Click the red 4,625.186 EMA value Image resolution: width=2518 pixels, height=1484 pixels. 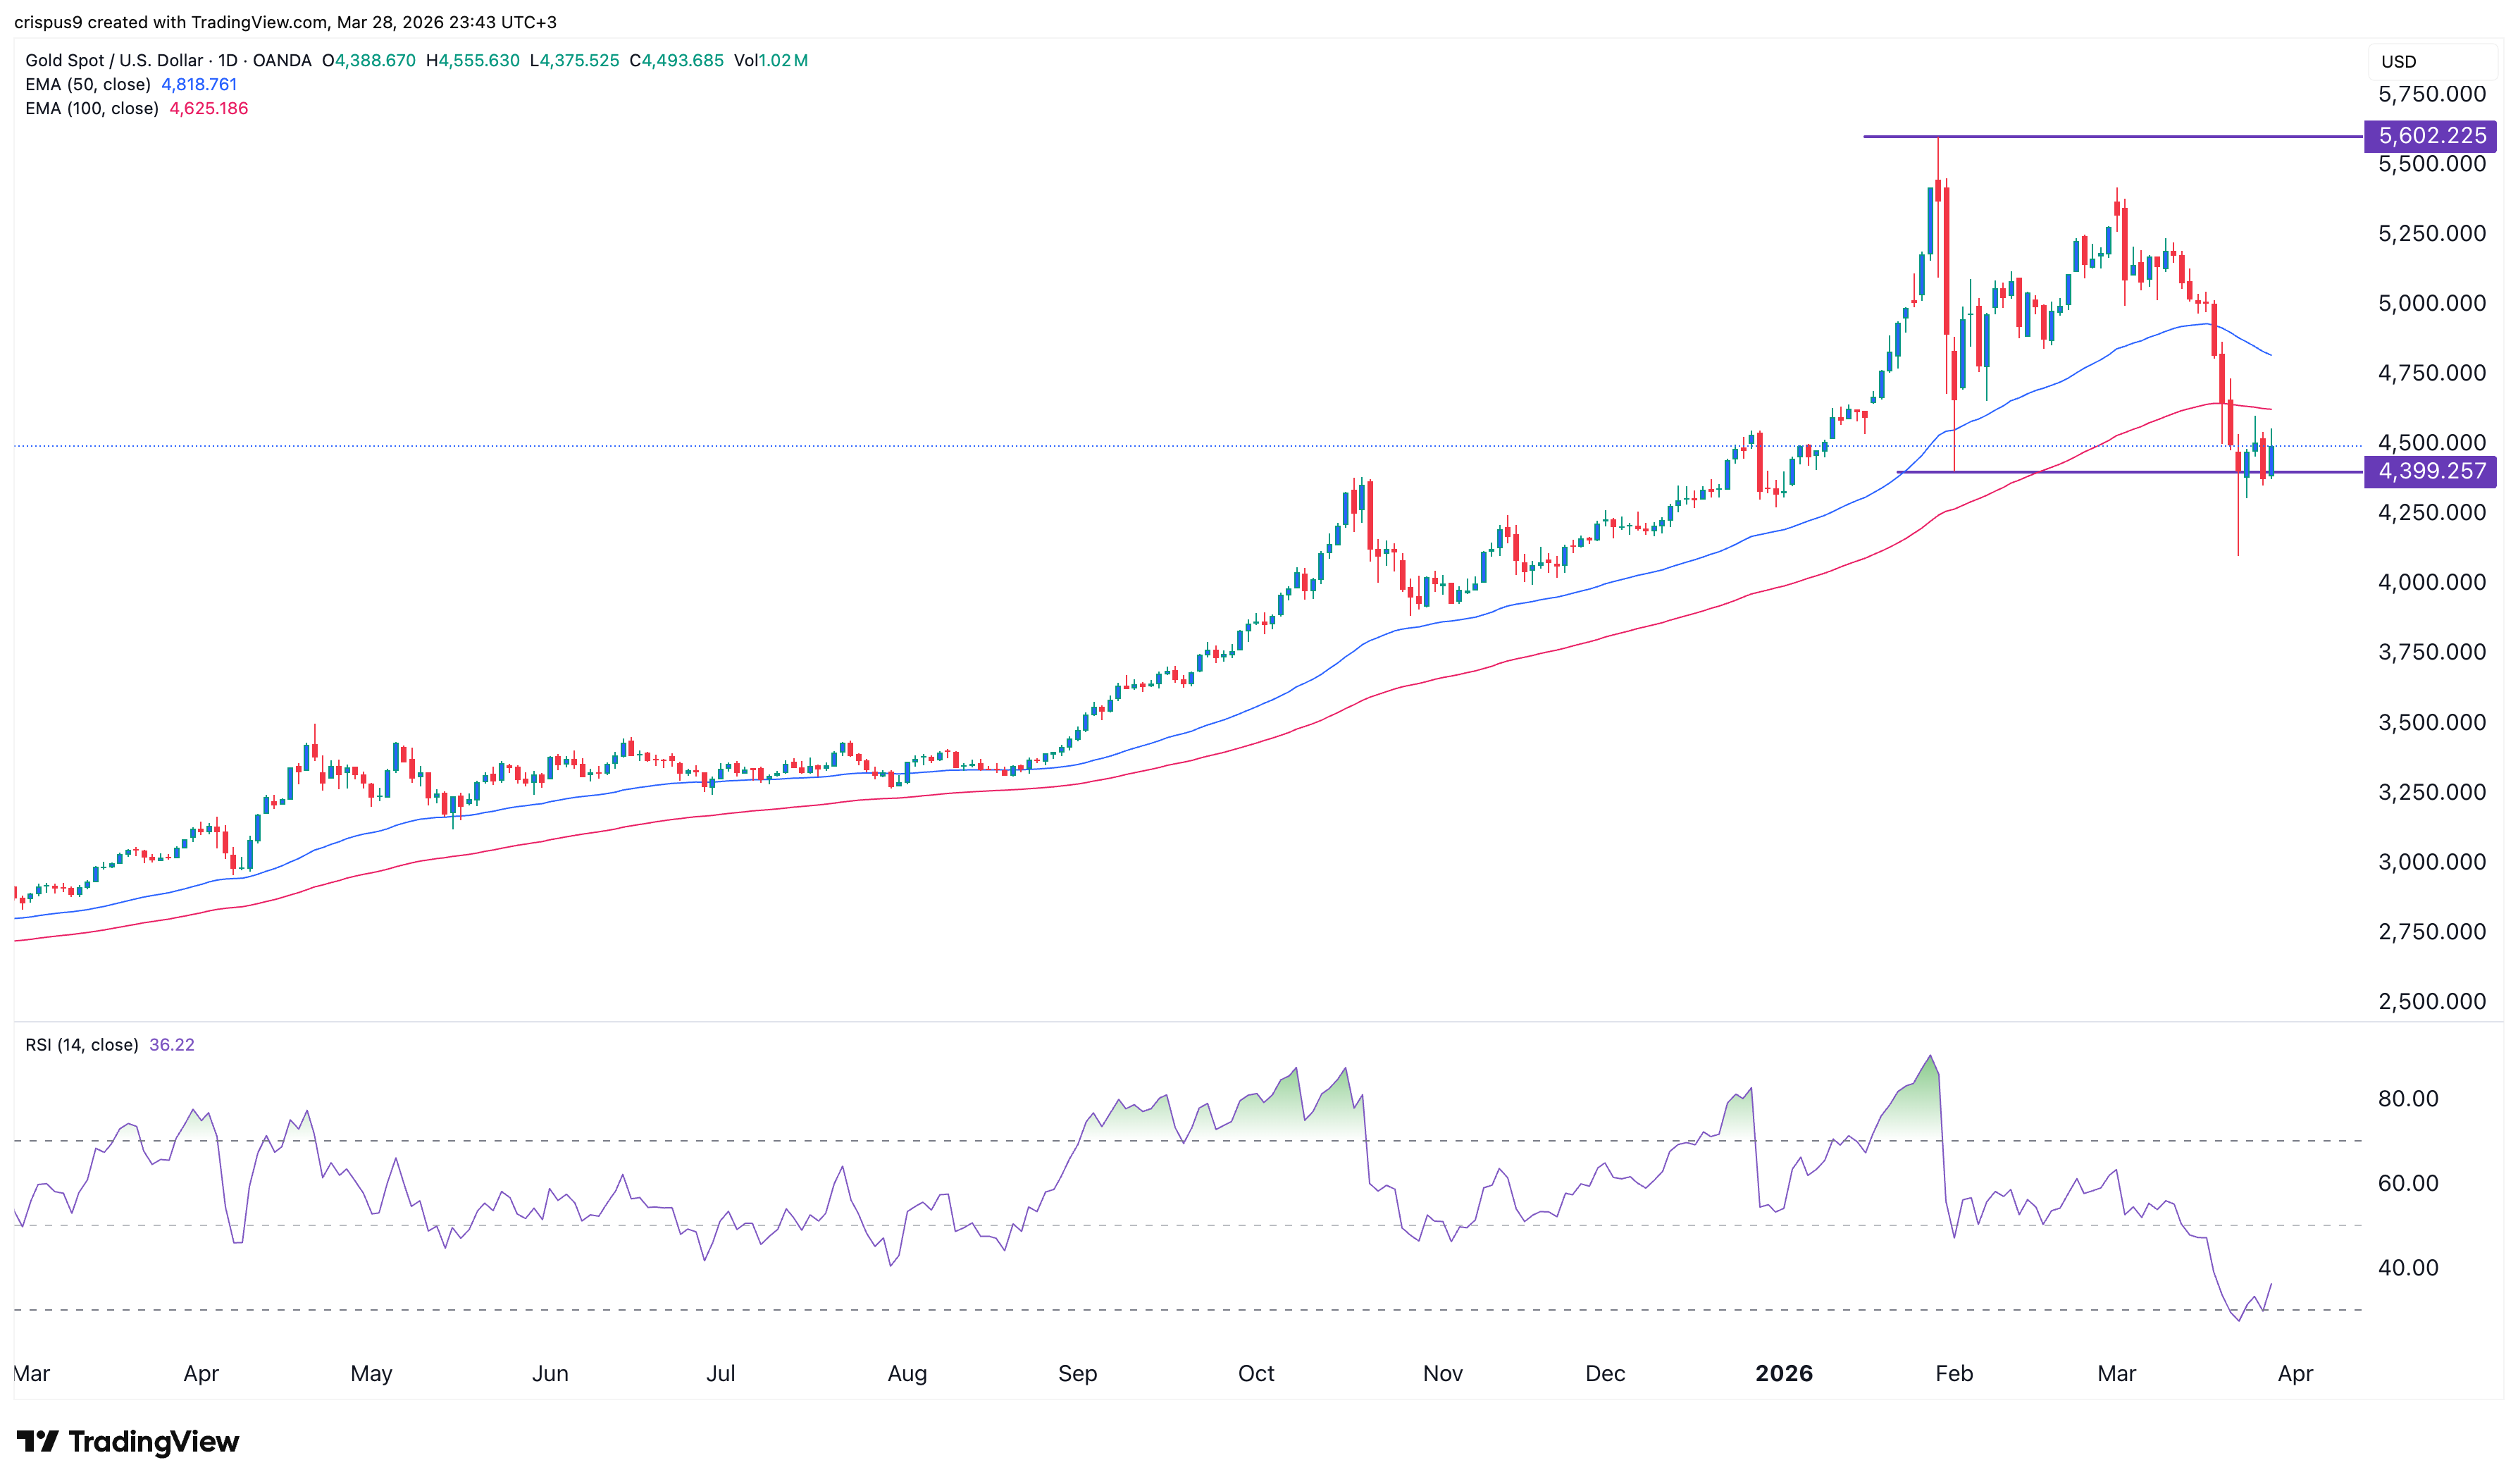click(209, 108)
